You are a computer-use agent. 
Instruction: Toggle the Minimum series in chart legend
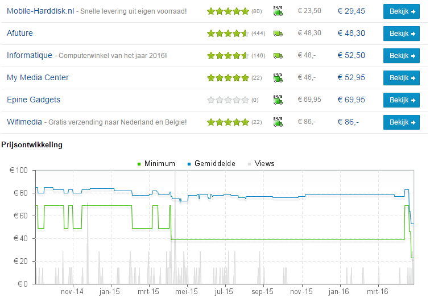coord(156,163)
